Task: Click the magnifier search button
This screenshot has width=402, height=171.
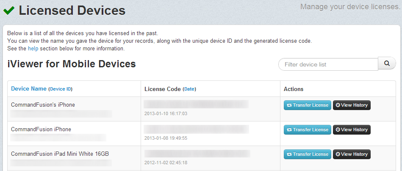Action: 387,64
